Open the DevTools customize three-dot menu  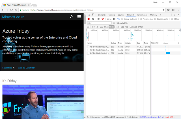(174, 15)
